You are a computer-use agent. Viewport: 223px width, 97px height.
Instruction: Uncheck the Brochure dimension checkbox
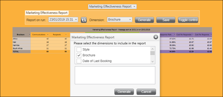[79, 55]
